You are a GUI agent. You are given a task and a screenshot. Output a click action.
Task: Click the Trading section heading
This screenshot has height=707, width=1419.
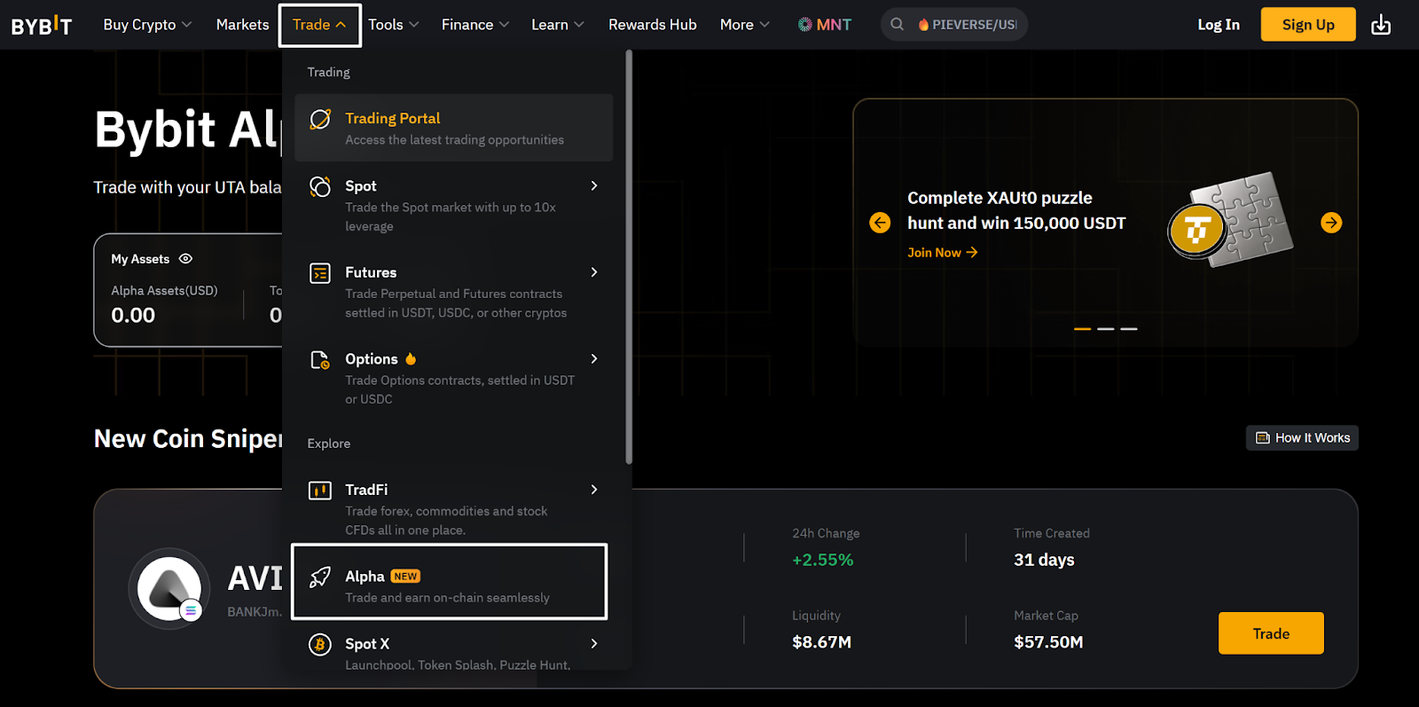[328, 72]
